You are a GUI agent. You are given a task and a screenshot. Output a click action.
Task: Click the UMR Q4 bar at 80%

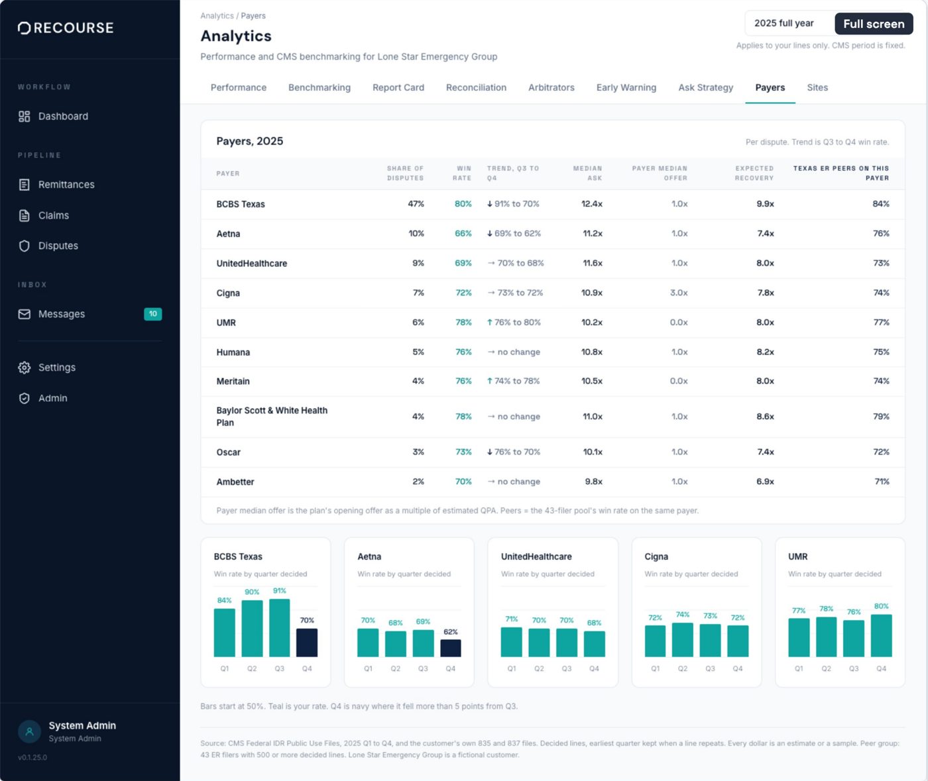tap(881, 636)
